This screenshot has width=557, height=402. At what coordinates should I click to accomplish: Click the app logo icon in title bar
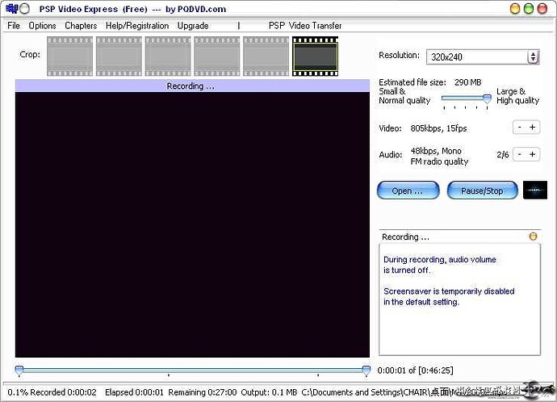12,9
